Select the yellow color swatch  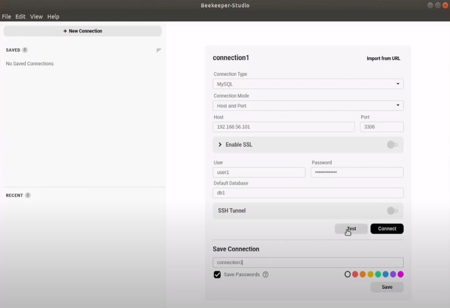[371, 275]
